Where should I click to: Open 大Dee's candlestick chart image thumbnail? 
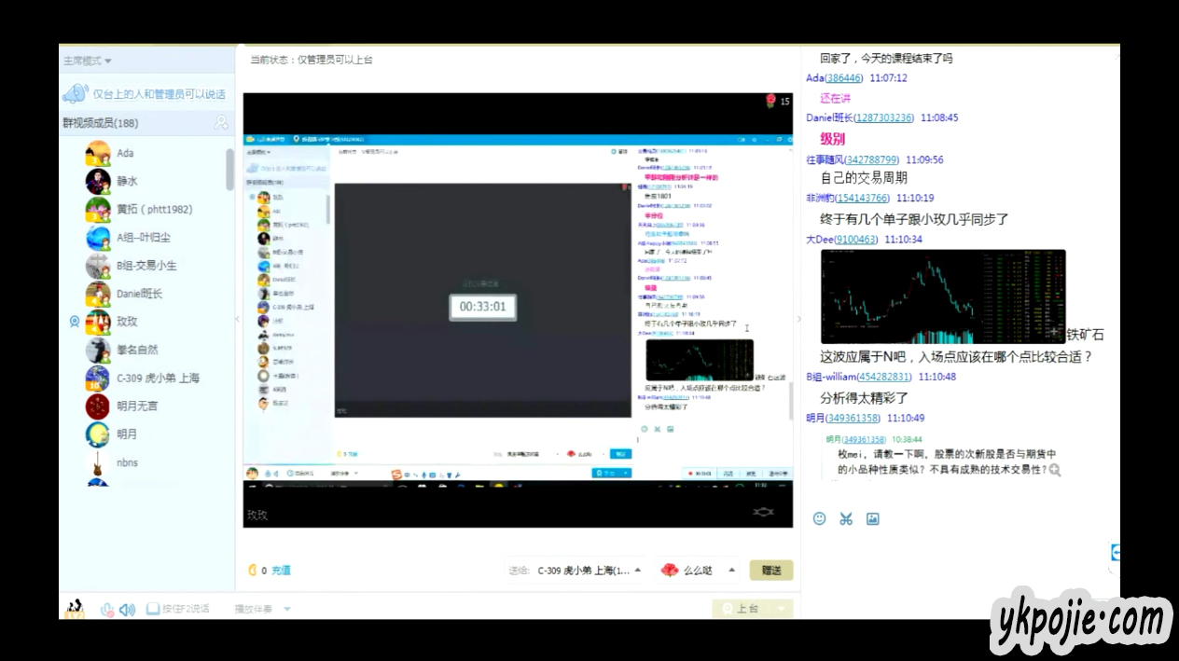pyautogui.click(x=942, y=296)
